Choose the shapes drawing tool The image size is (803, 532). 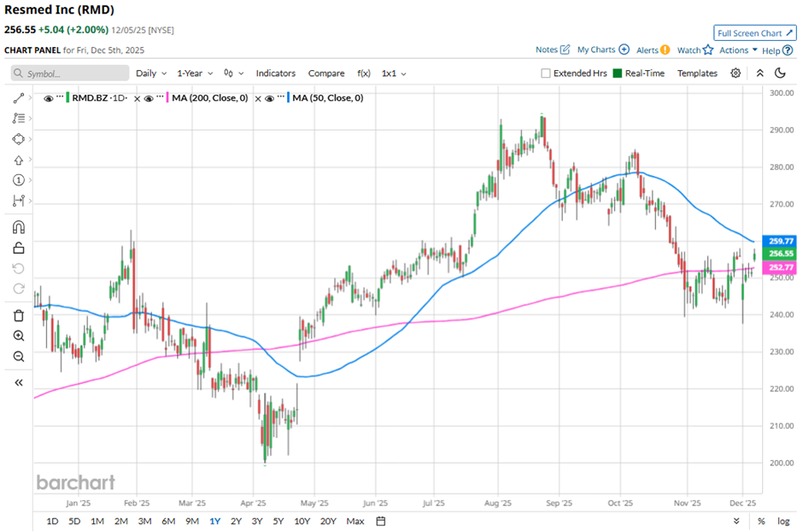point(19,139)
